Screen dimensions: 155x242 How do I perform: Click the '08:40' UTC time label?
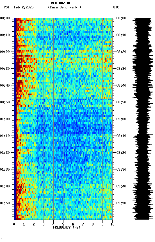121,85
